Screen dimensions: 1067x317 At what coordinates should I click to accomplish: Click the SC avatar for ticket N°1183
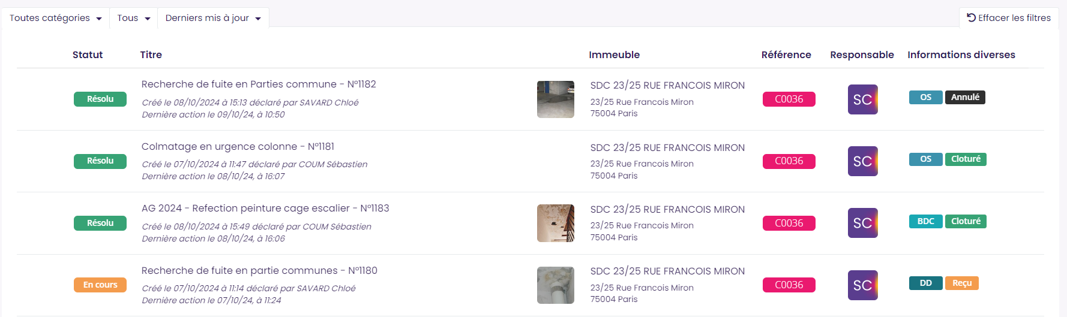[862, 223]
